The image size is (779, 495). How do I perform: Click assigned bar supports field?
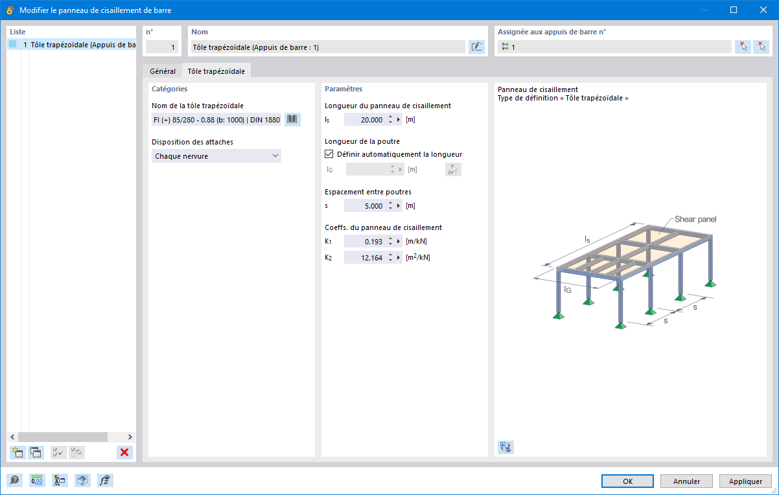click(x=615, y=47)
